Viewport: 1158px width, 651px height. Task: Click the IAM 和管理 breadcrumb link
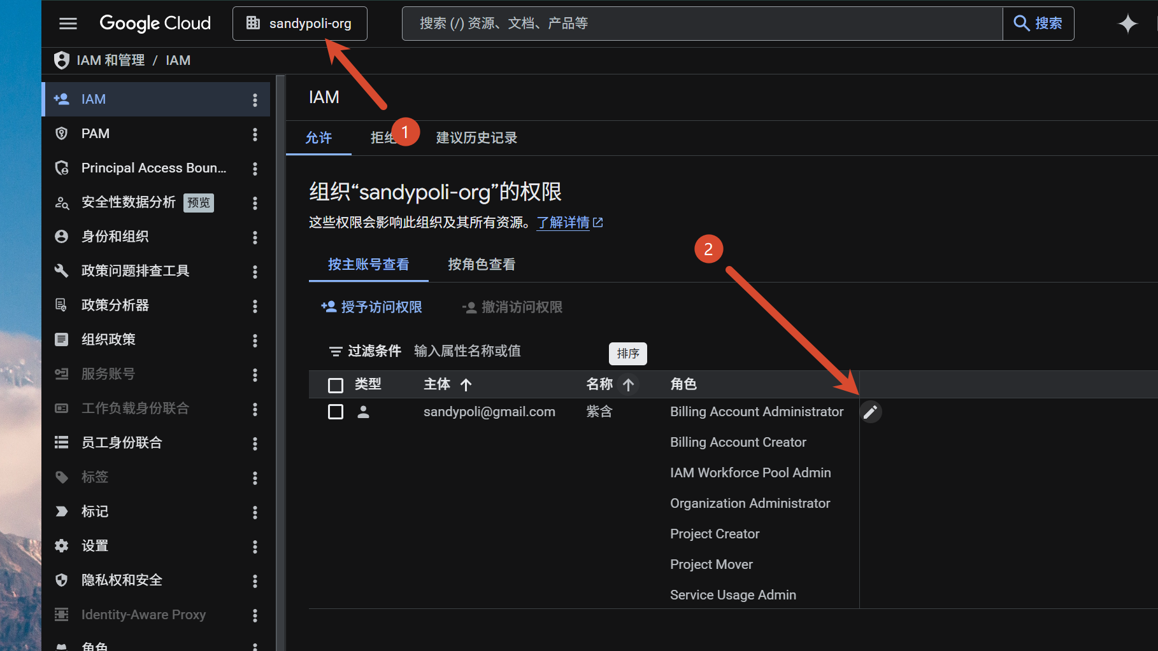(111, 60)
